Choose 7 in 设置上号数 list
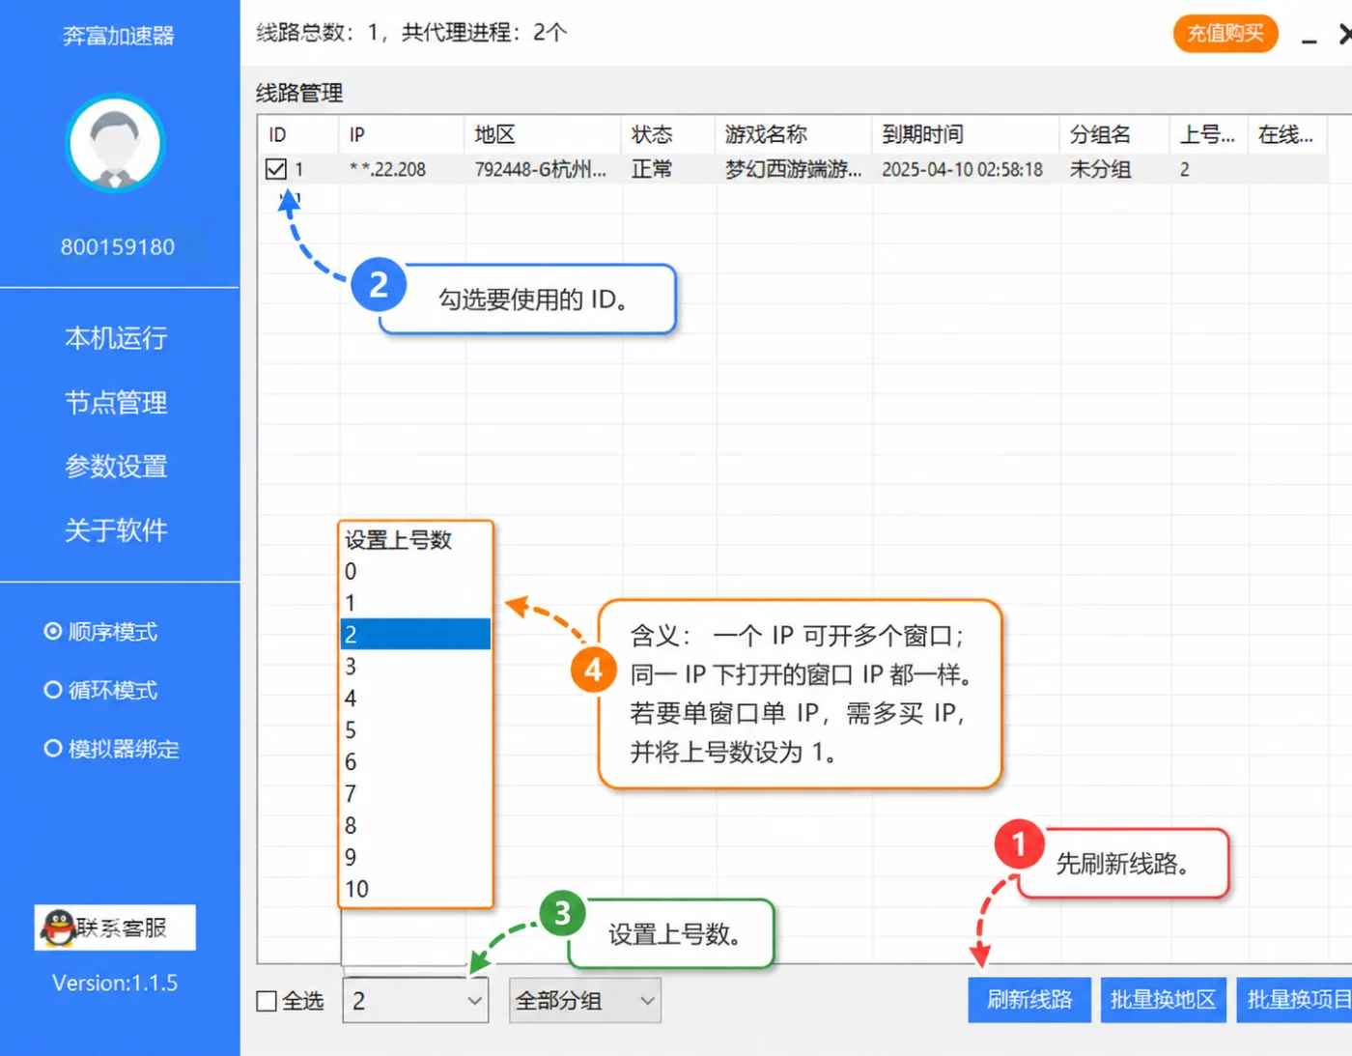This screenshot has width=1352, height=1056. click(x=415, y=794)
